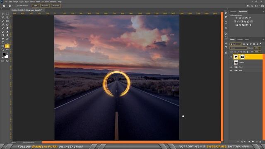Toggle Scroll All Windows checkbox
Viewport: 265px width, 149px height.
click(x=16, y=6)
